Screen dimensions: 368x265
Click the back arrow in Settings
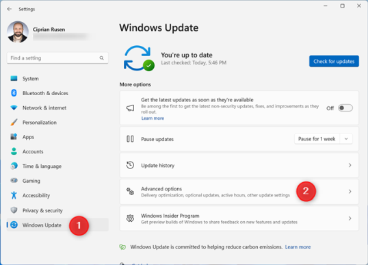pyautogui.click(x=10, y=9)
